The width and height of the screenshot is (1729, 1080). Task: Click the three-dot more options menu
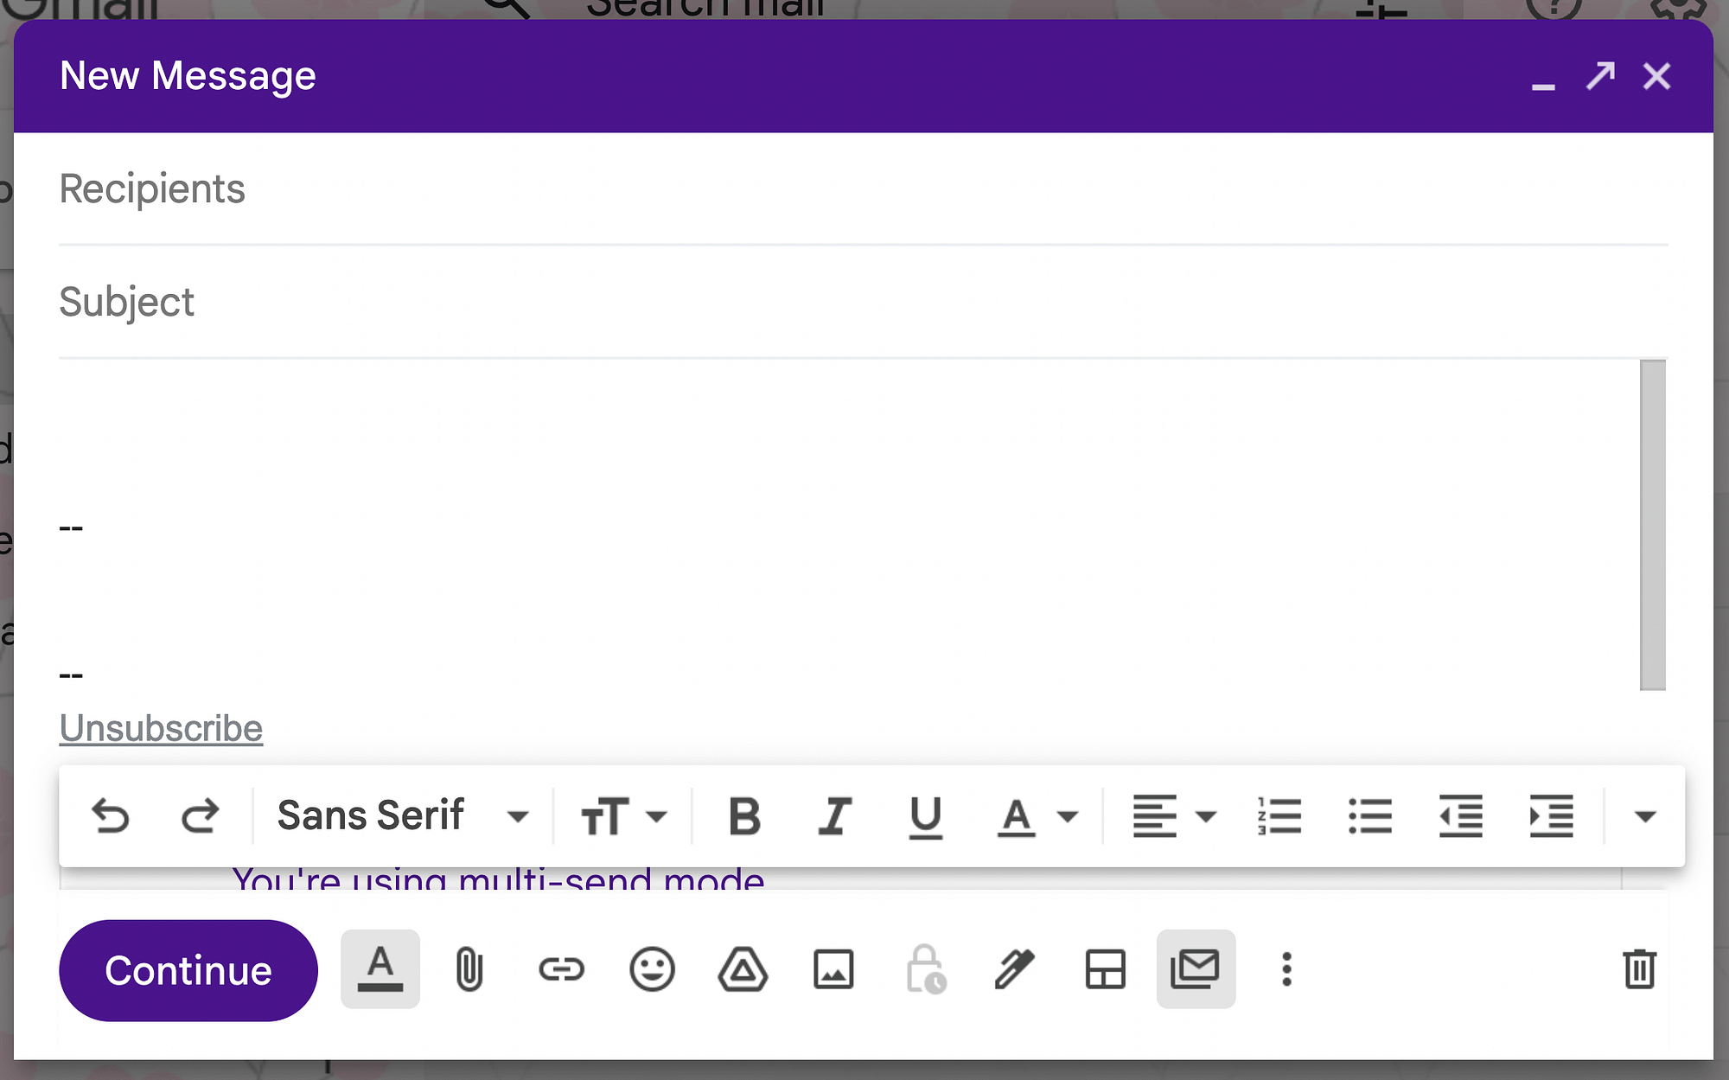[x=1286, y=969]
